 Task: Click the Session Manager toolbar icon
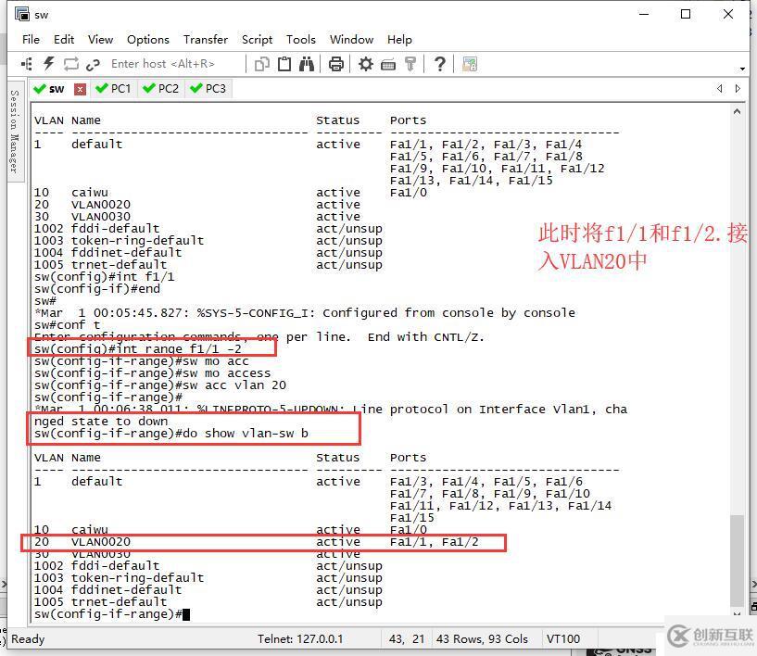(x=27, y=64)
